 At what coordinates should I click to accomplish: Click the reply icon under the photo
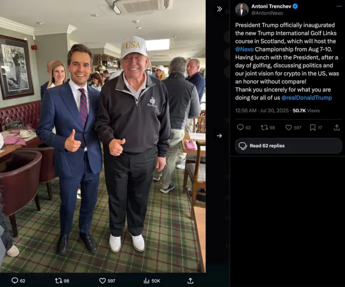[15, 281]
